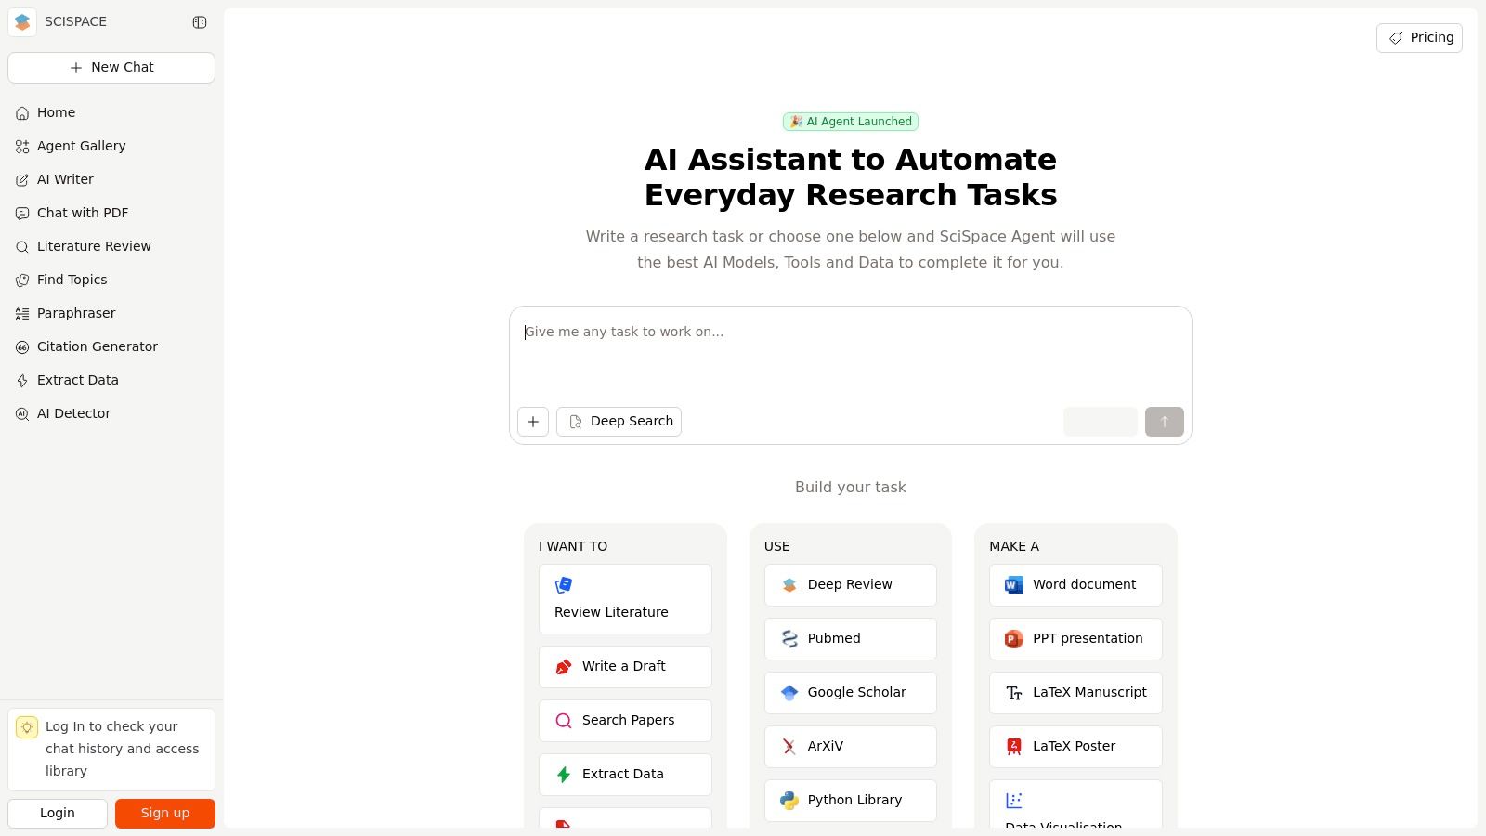Viewport: 1486px width, 836px height.
Task: Collapse the sidebar using the panel icon
Action: pyautogui.click(x=200, y=22)
